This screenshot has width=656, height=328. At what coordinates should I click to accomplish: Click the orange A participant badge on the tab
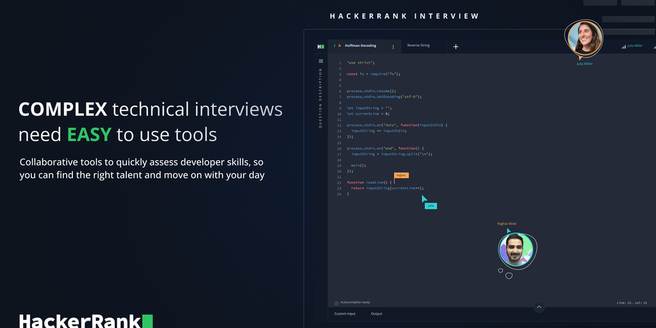(340, 45)
